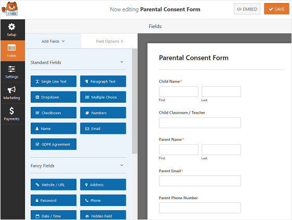Add a Password field
Image resolution: width=292 pixels, height=220 pixels.
[x=54, y=200]
